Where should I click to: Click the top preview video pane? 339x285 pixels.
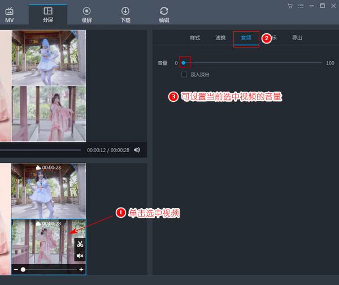pos(49,58)
